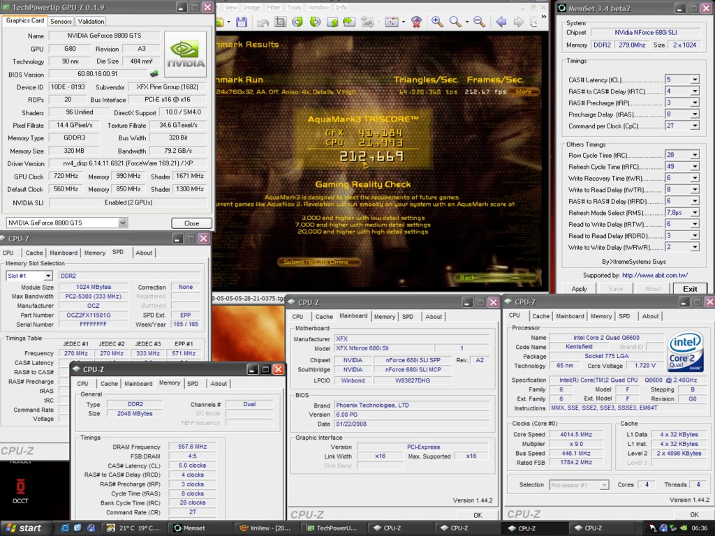Open Refresh Mode Select (tRMS) dropdown
Screen dimensions: 715x536
695,213
